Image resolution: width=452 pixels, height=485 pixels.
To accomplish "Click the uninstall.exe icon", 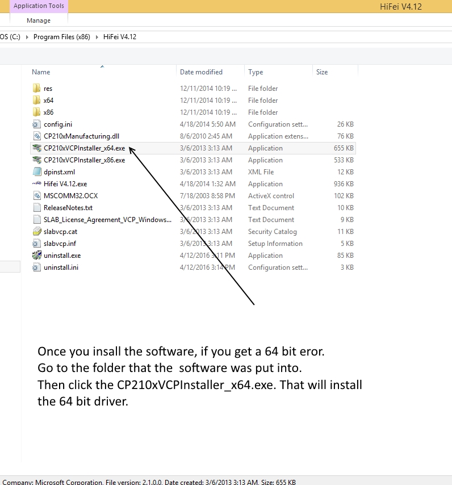I will click(x=36, y=255).
